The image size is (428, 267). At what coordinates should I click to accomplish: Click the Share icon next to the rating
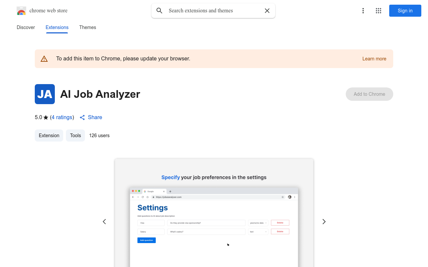click(x=82, y=117)
